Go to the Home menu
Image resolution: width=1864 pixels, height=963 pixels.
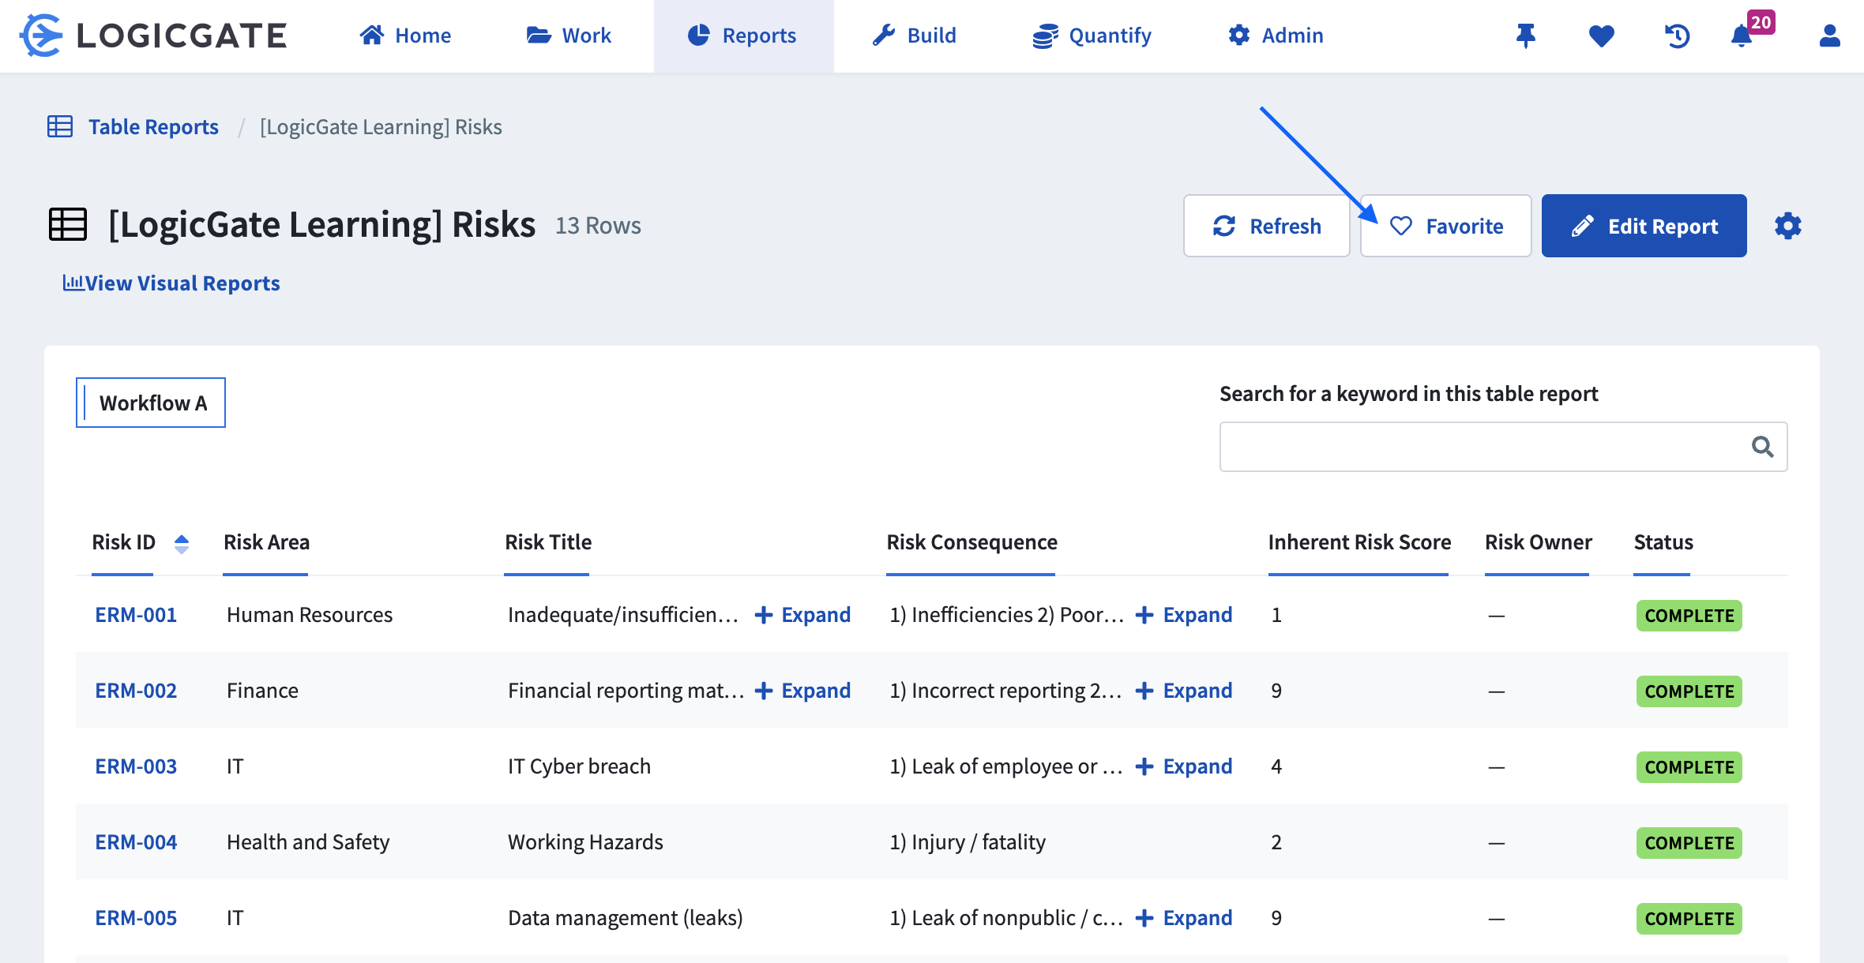point(405,36)
